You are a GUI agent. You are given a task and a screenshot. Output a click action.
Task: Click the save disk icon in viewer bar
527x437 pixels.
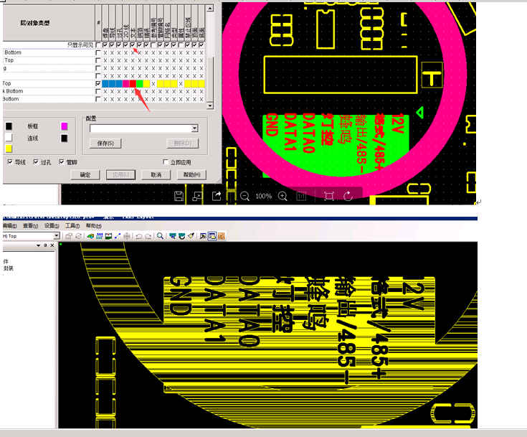click(x=179, y=196)
